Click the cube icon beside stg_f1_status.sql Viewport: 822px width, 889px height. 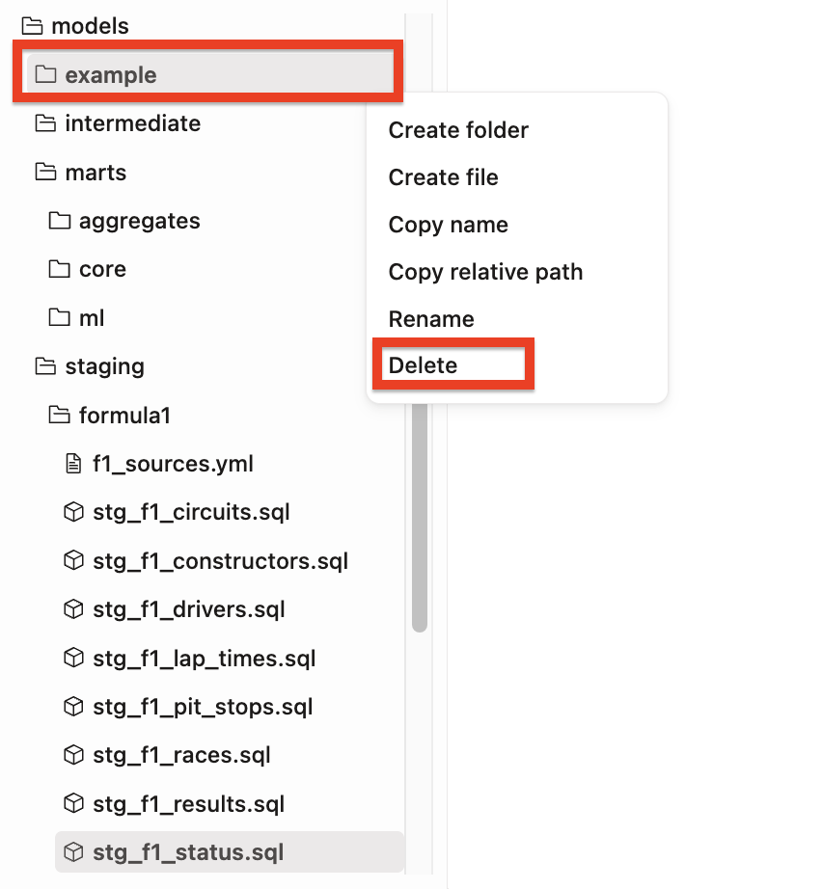click(x=72, y=852)
